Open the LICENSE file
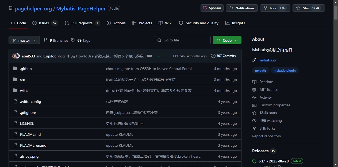Image resolution: width=338 pixels, height=167 pixels. pos(27,123)
